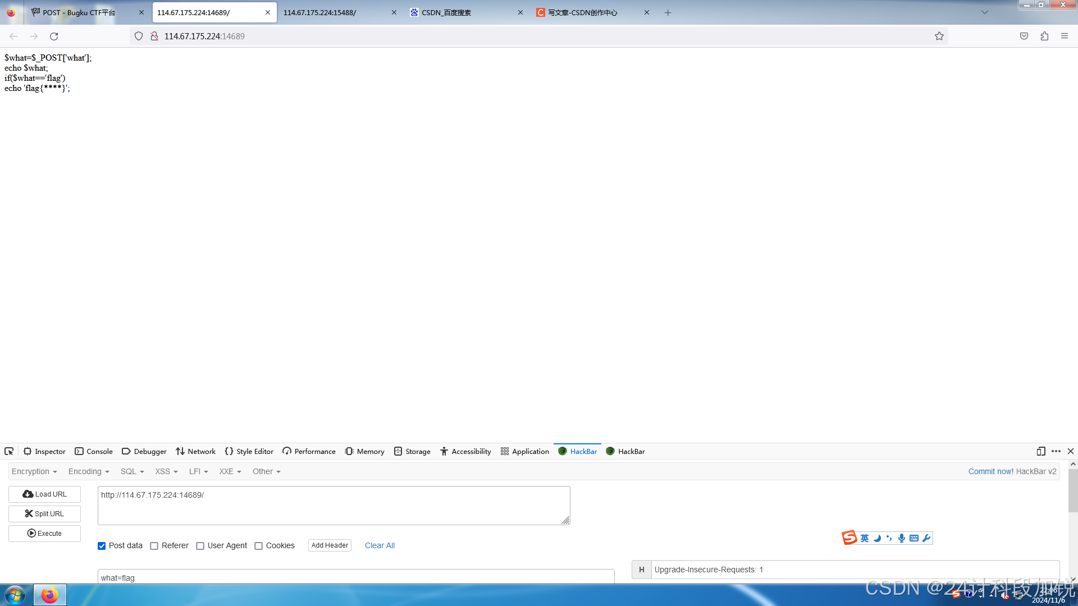Viewport: 1078px width, 606px height.
Task: Switch to the Network devtools tab
Action: click(195, 452)
